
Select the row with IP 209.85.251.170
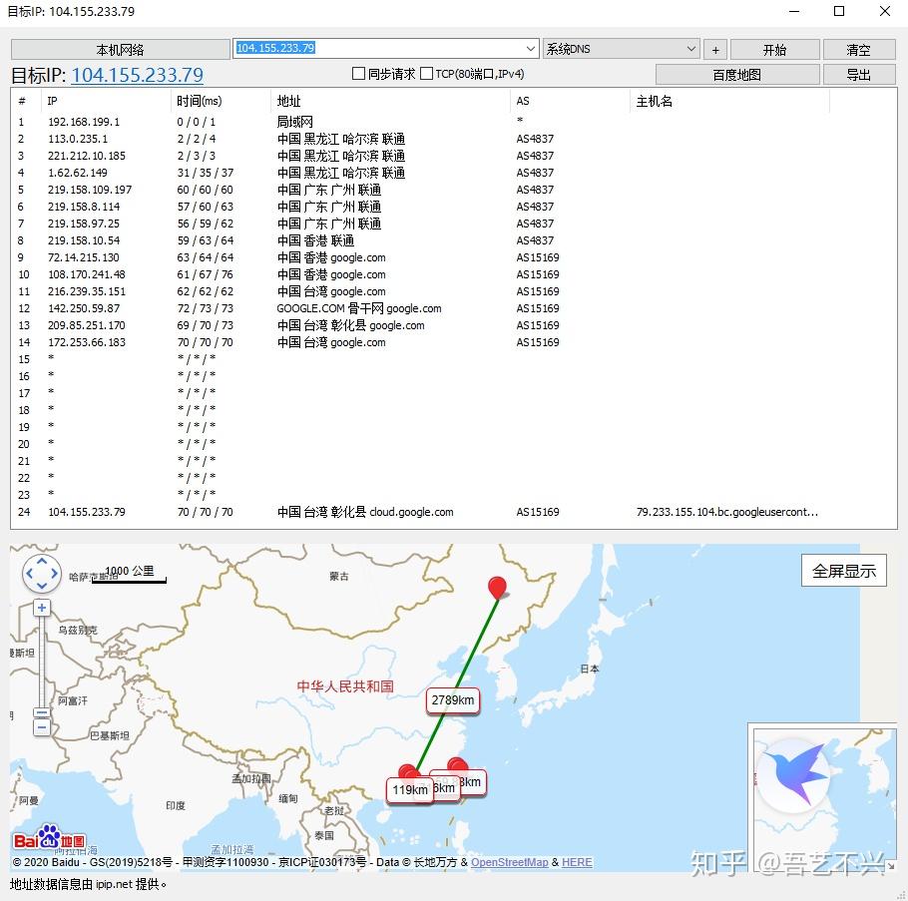click(x=454, y=325)
